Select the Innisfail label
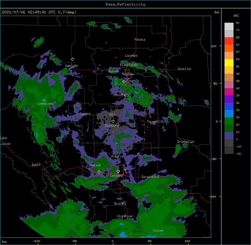Screen dimensions: 251x245 (121, 95)
